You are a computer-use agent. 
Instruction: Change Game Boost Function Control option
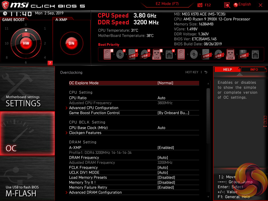134,113
